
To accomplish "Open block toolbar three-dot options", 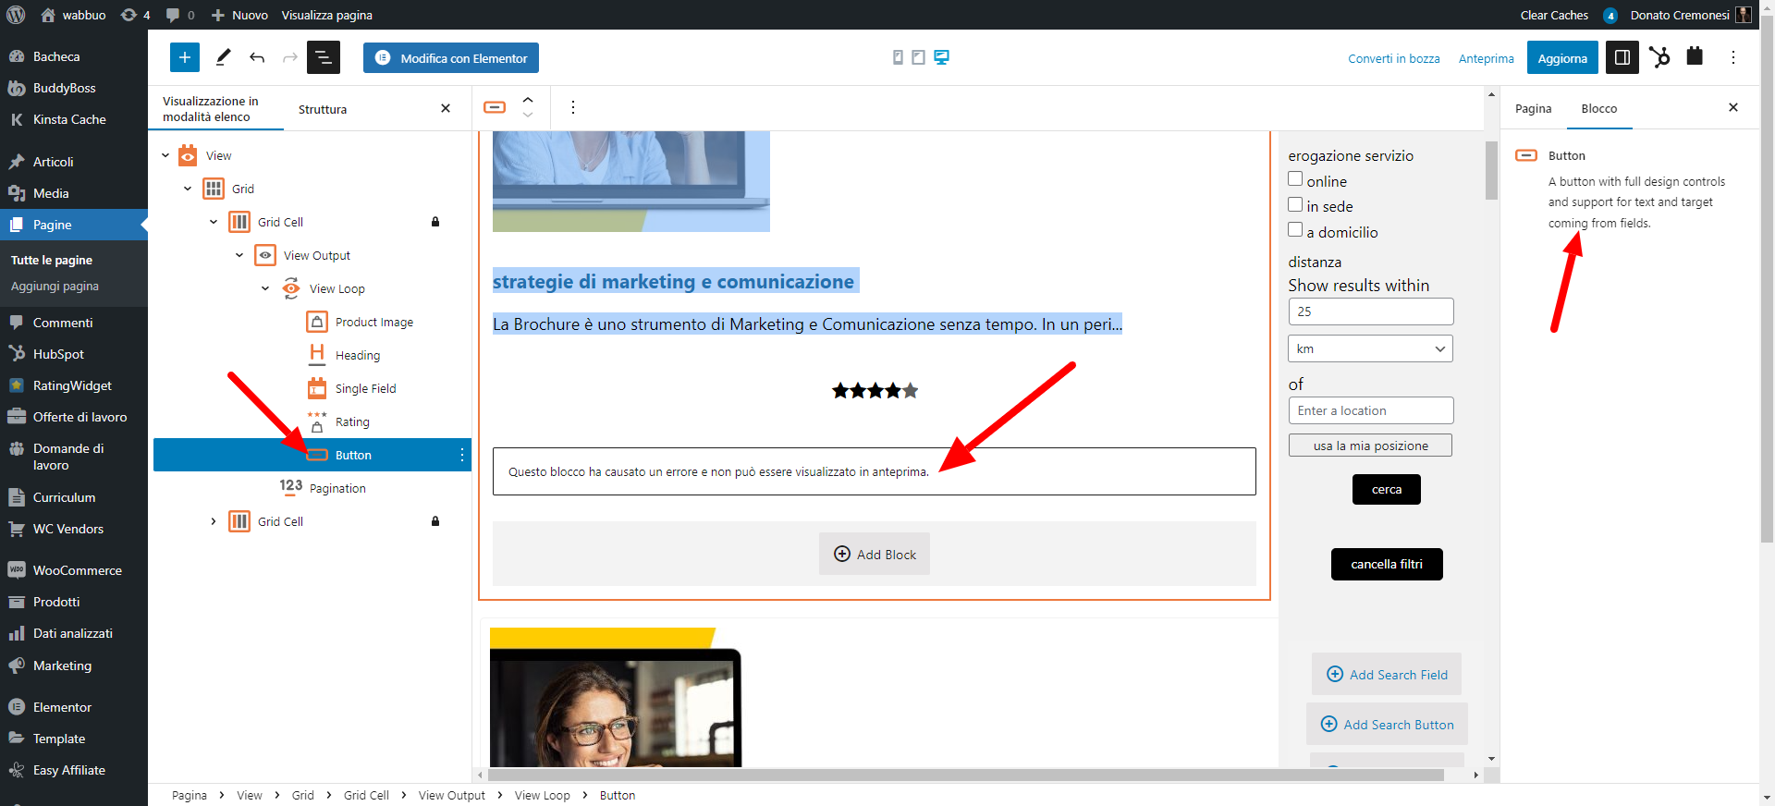I will (x=573, y=107).
